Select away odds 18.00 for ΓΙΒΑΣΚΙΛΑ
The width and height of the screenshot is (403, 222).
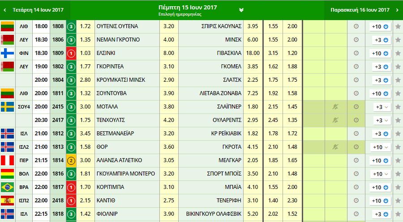253,53
